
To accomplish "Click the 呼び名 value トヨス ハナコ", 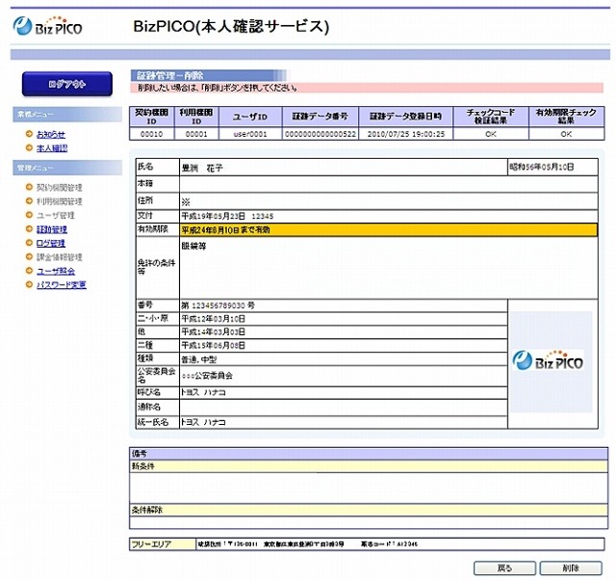I will point(203,392).
